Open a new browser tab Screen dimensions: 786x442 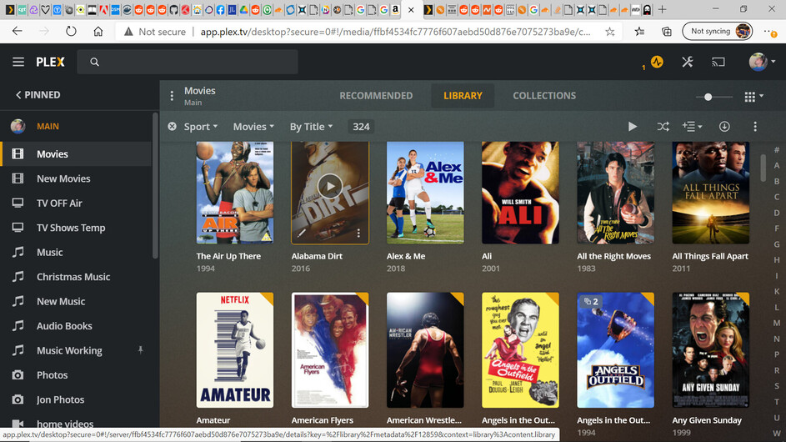662,9
